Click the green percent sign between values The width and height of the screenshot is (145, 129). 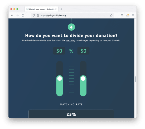click(x=71, y=51)
